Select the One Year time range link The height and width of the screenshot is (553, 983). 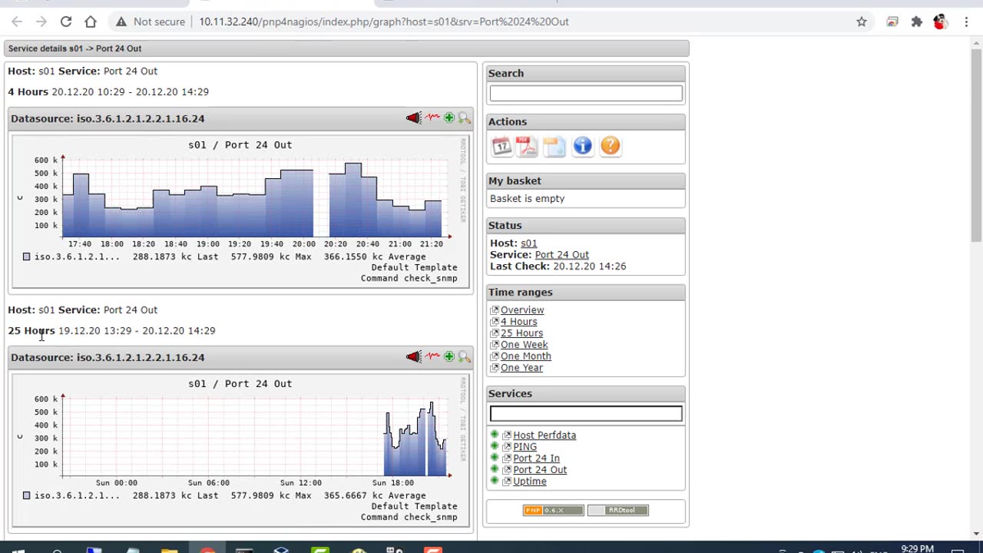click(x=521, y=368)
